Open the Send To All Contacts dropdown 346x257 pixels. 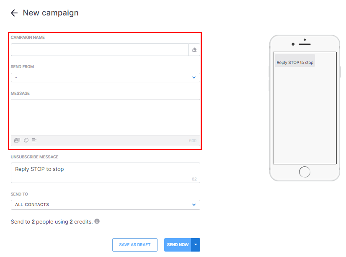point(106,205)
